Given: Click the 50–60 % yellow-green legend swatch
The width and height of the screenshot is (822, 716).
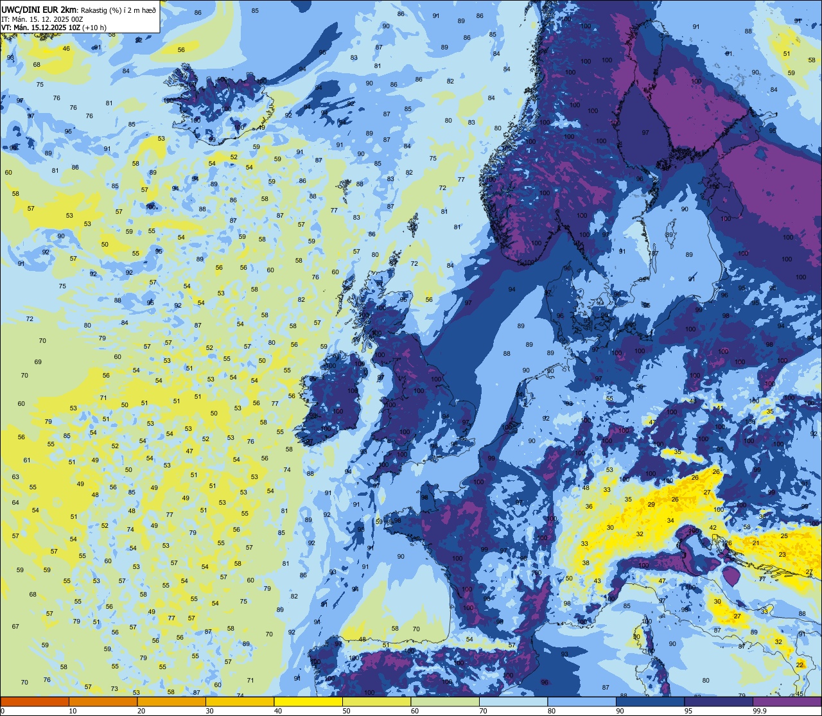Looking at the screenshot, I should (x=376, y=701).
